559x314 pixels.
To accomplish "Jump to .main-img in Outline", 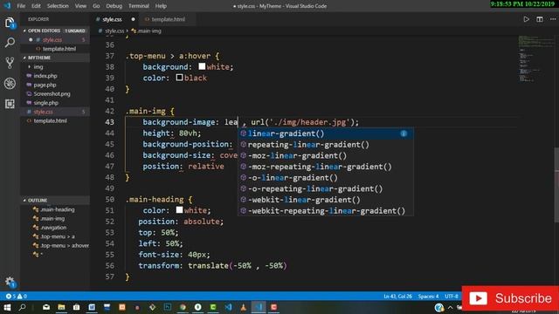I will pyautogui.click(x=52, y=219).
